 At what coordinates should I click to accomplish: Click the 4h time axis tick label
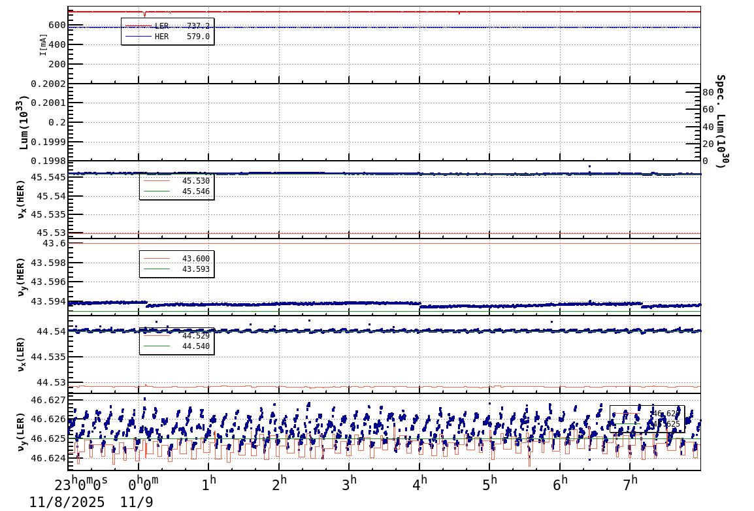(421, 482)
